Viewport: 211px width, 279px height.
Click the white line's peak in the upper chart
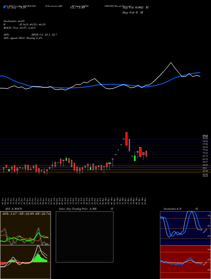[x=171, y=63]
